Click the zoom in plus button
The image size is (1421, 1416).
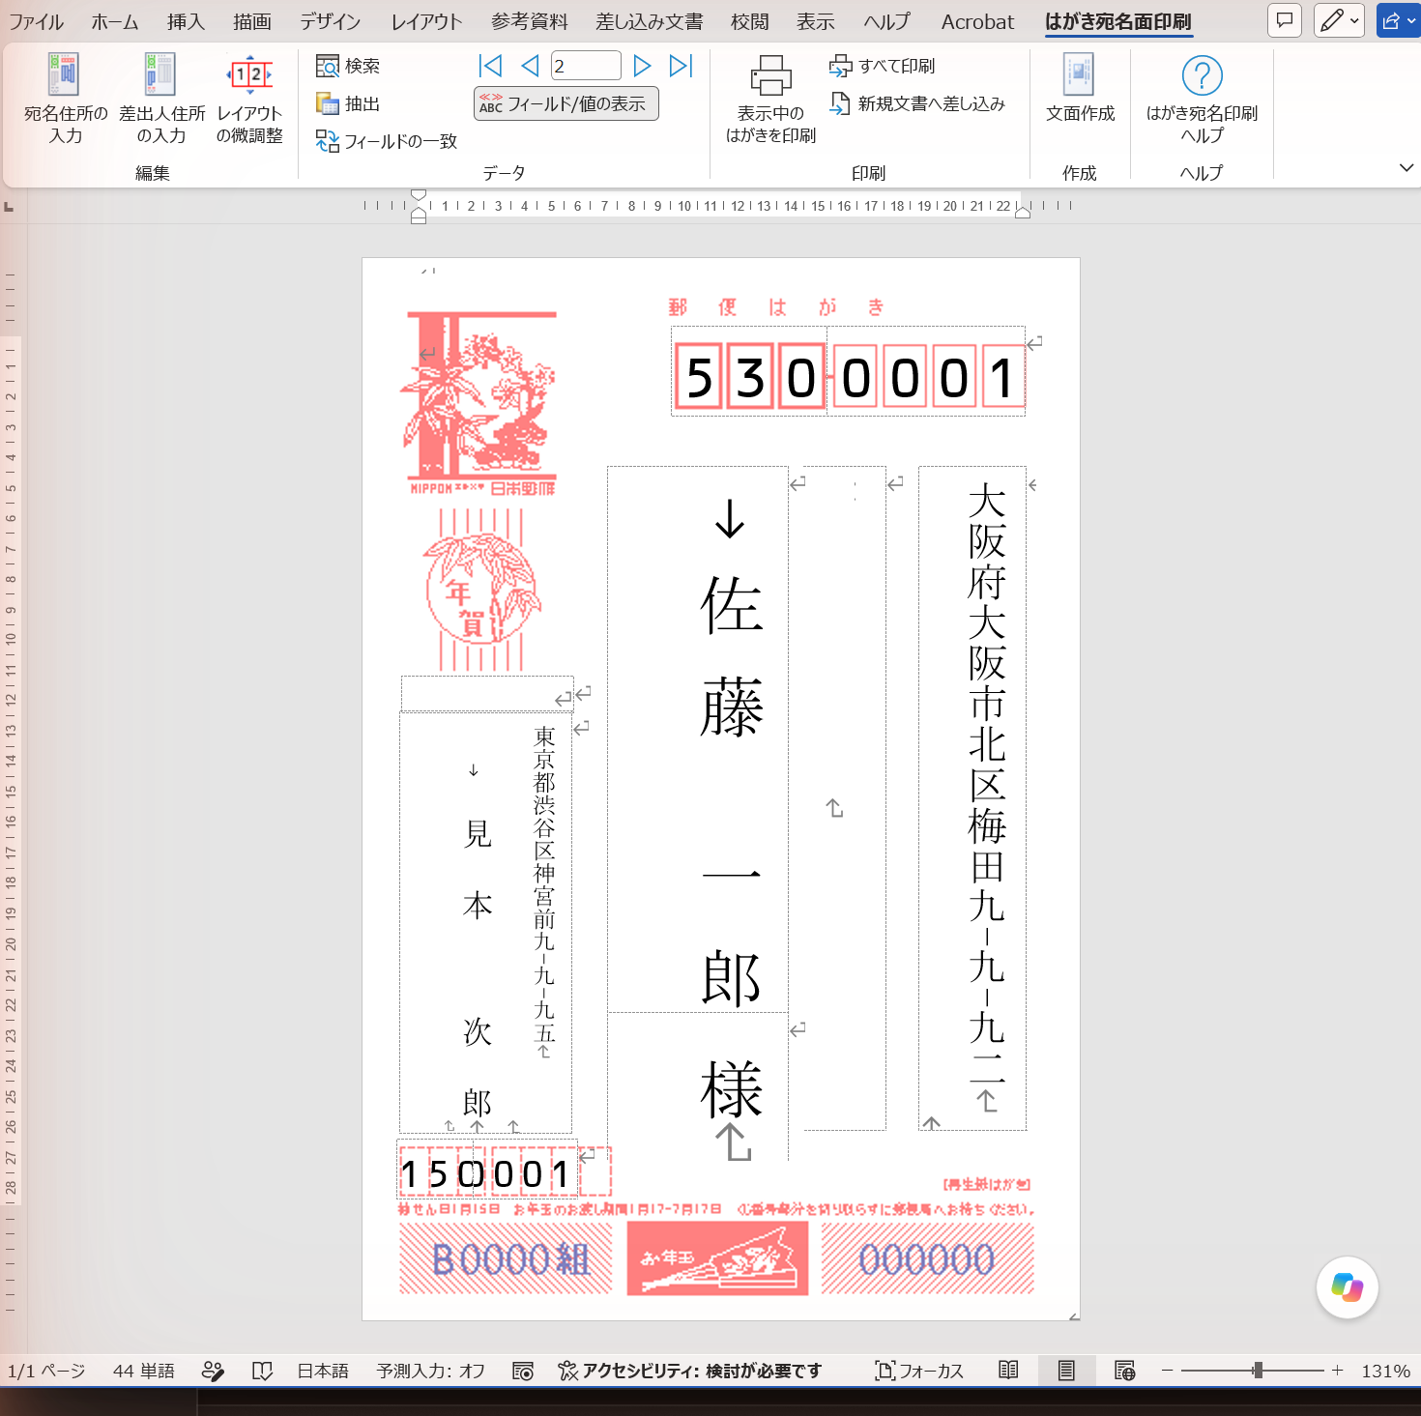1337,1371
